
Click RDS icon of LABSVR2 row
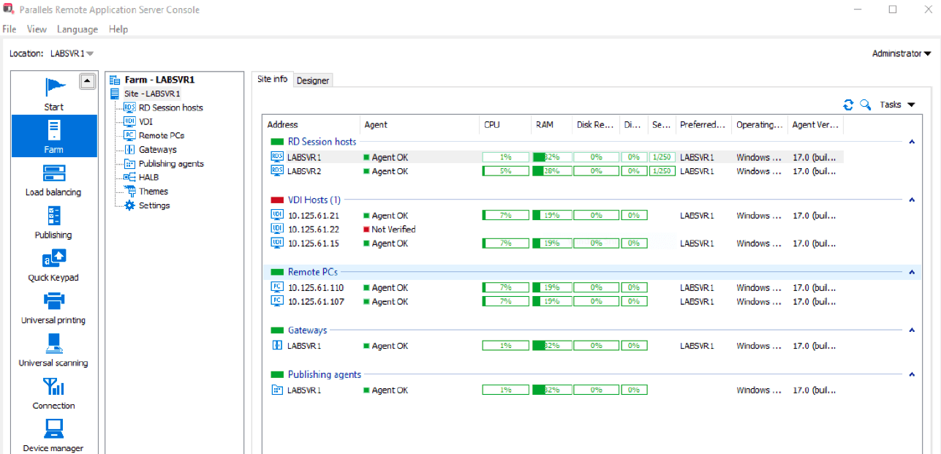pyautogui.click(x=277, y=170)
